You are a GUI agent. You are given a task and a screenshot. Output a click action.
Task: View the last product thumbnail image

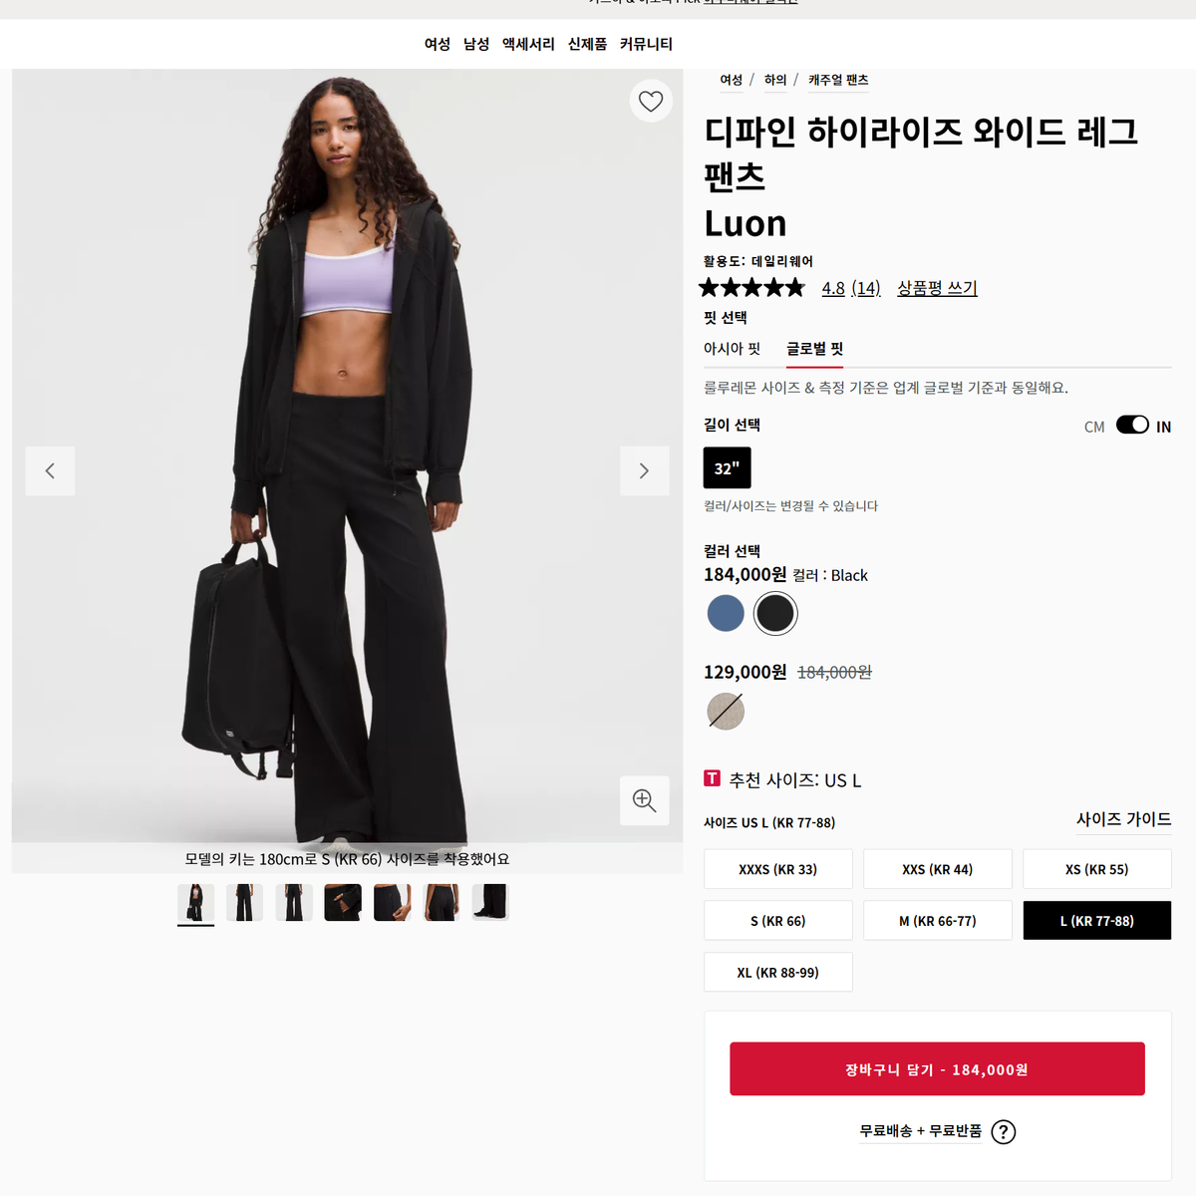[x=490, y=902]
